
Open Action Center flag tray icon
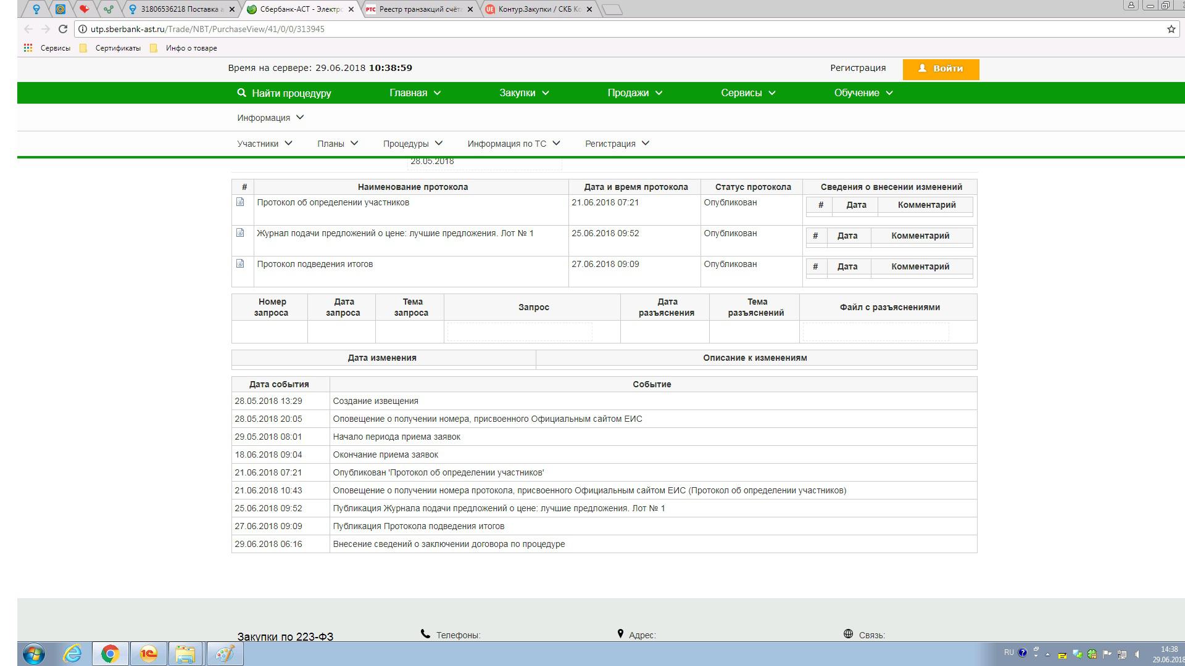1107,654
